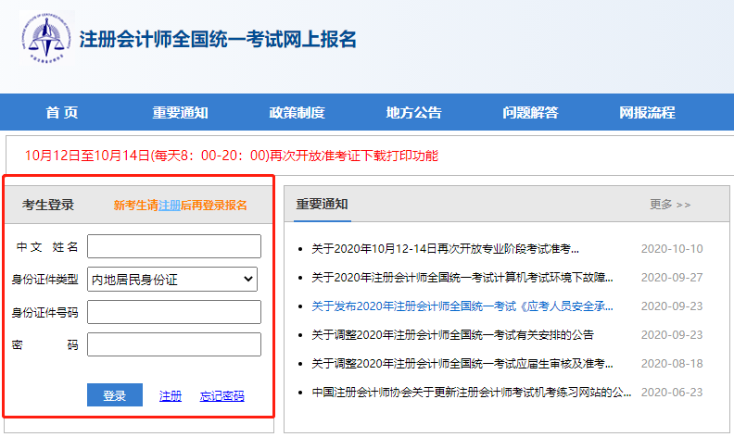
Task: Open the 2020-10-10 notice about 准考证
Action: [x=445, y=249]
